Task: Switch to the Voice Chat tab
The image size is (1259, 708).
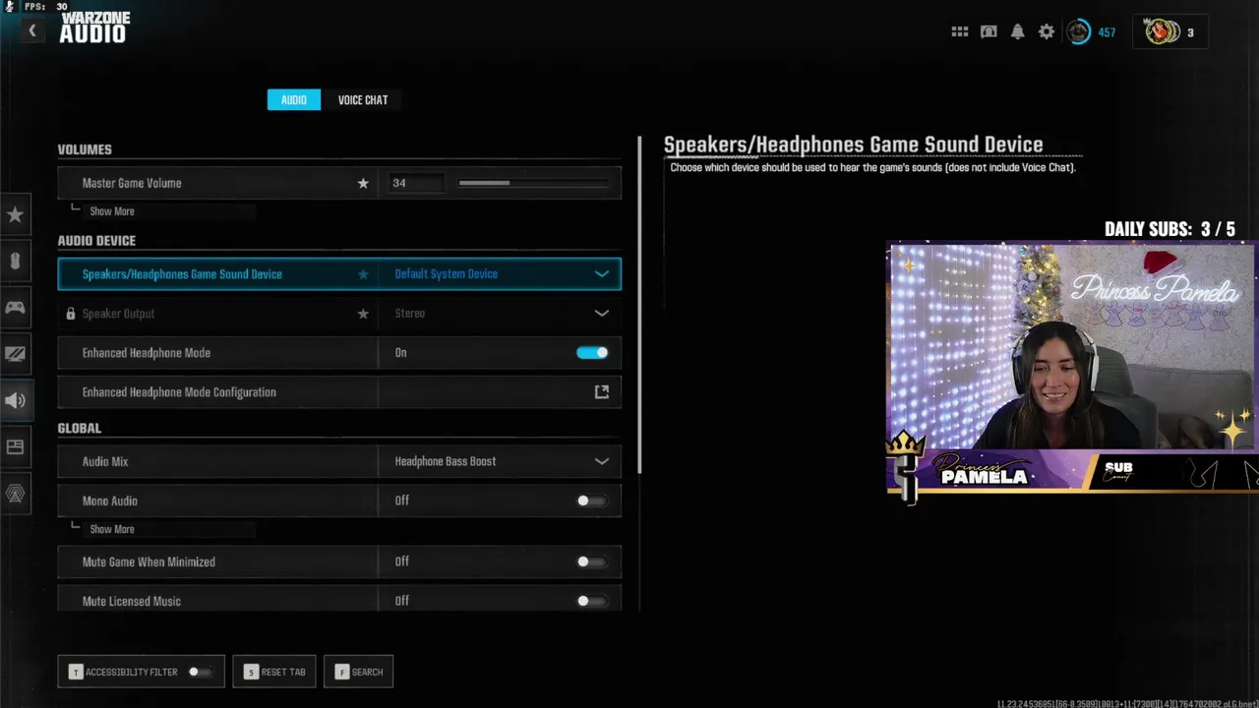Action: click(363, 99)
